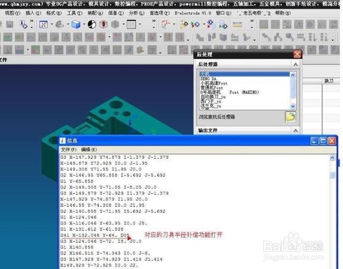Click the white square background icon
The width and height of the screenshot is (343, 269).
131,24
